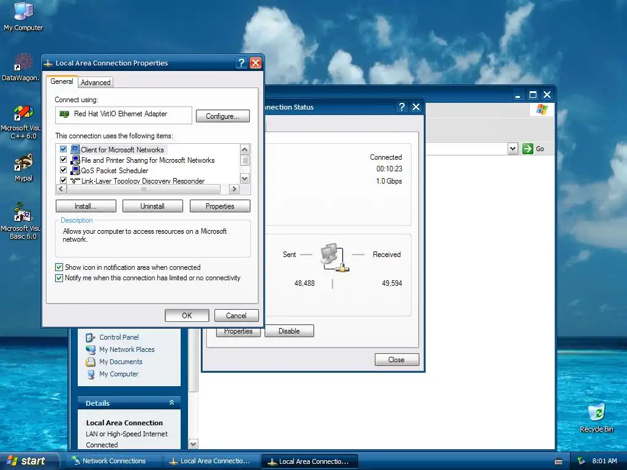The image size is (627, 470).
Task: Click the clock showing 8:01 AM
Action: (x=604, y=461)
